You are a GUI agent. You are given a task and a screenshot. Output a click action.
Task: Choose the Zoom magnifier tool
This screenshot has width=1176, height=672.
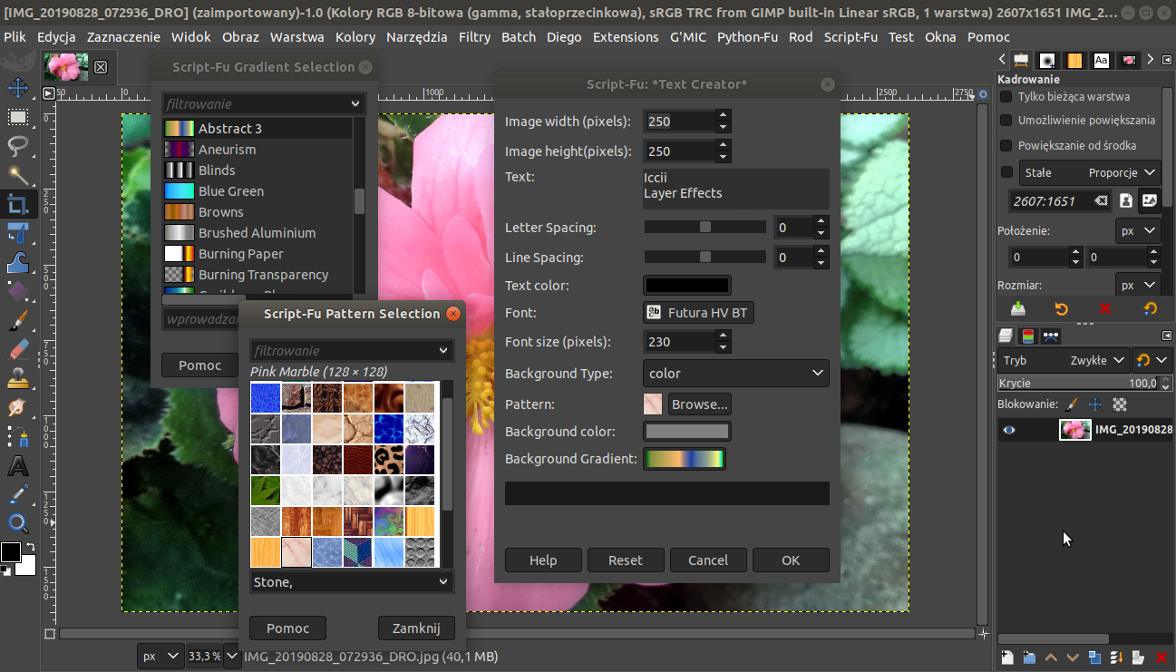[x=17, y=523]
